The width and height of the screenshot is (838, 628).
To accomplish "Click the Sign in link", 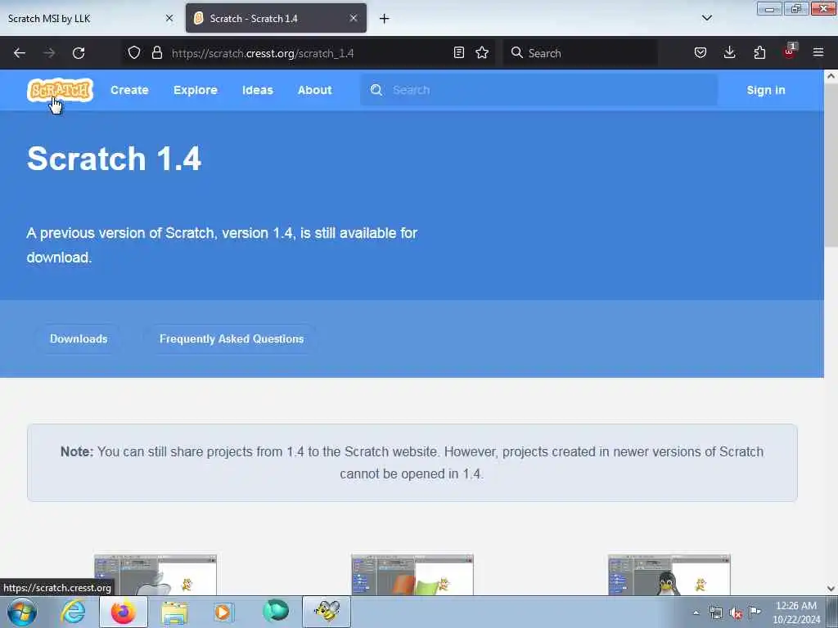I will [x=766, y=90].
